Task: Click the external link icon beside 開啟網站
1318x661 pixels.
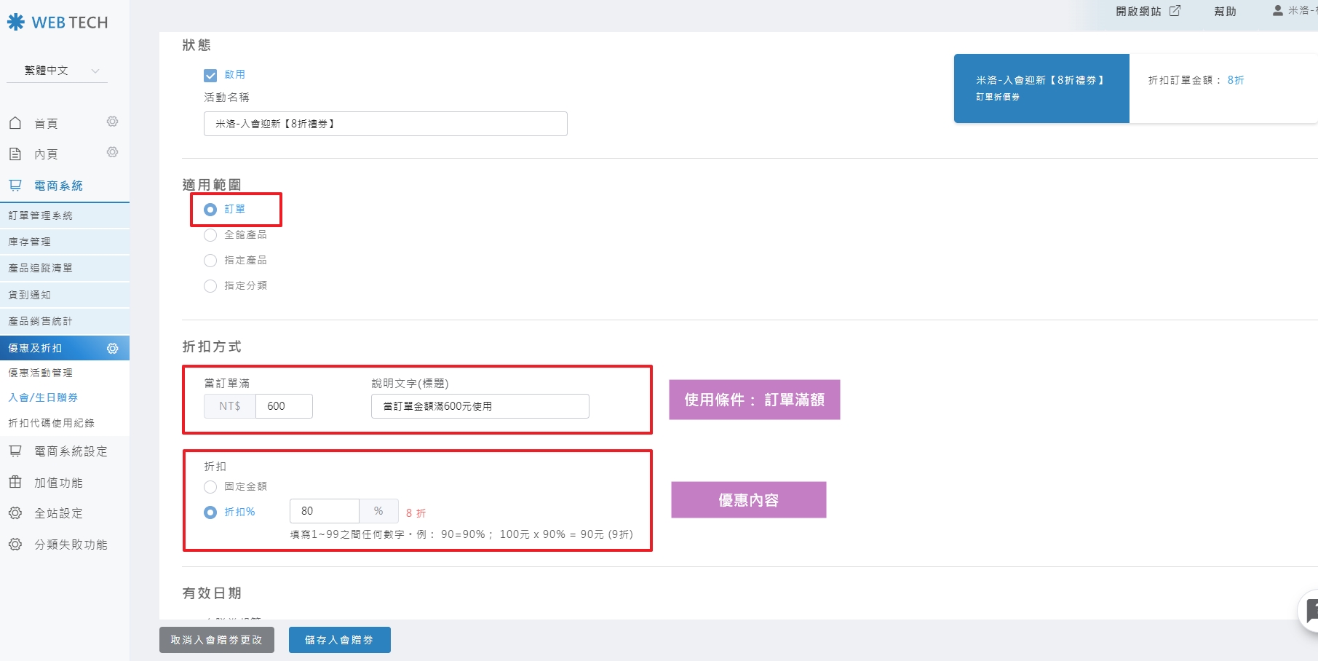Action: (x=1175, y=11)
